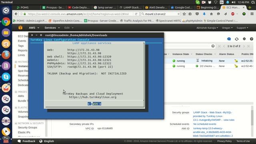Refresh the EC2 instances list
Viewport: 256px width, 144px height.
point(236,39)
